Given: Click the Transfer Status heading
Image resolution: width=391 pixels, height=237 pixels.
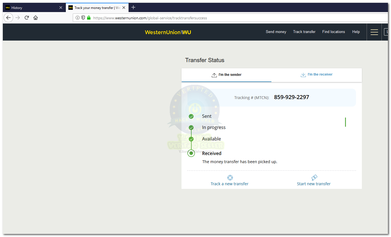Looking at the screenshot, I should coord(205,60).
